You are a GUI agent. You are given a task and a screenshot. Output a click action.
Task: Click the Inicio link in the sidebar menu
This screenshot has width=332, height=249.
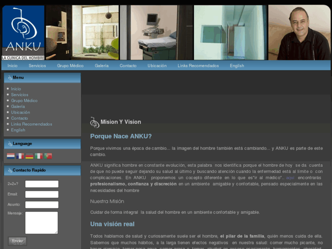(x=16, y=89)
